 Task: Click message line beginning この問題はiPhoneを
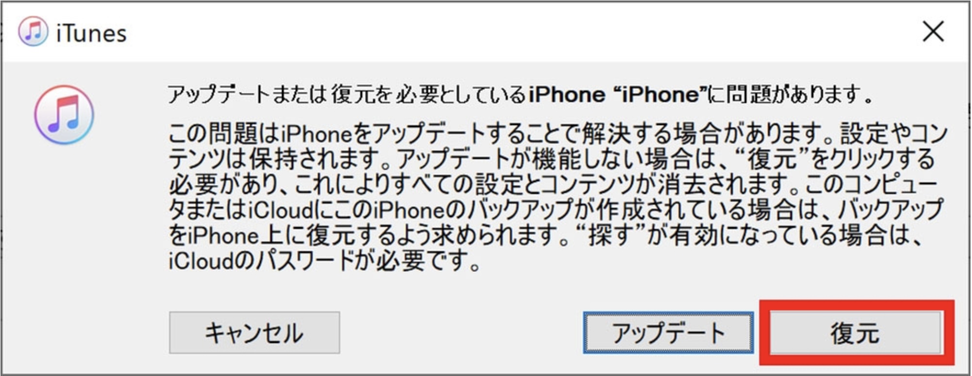[x=557, y=134]
